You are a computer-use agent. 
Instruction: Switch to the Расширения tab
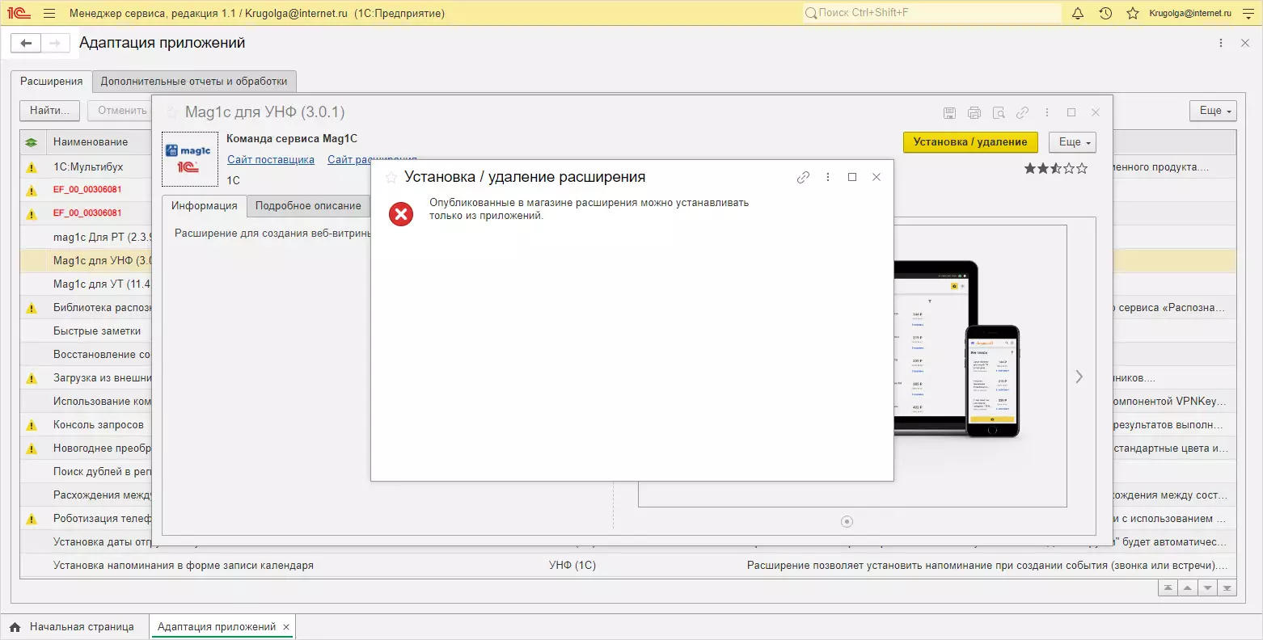(x=52, y=81)
